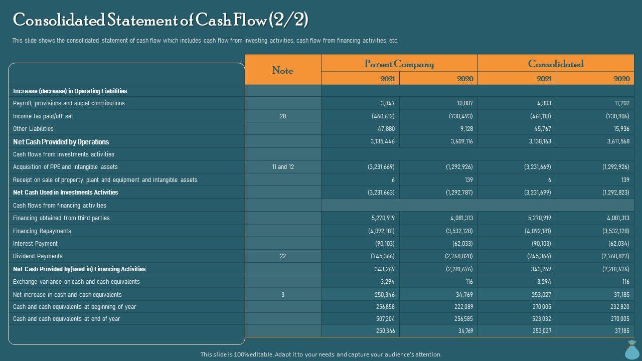Screen dimensions: 642x361
Task: Select the Other Liabilities value 15,936
Action: [x=620, y=129]
